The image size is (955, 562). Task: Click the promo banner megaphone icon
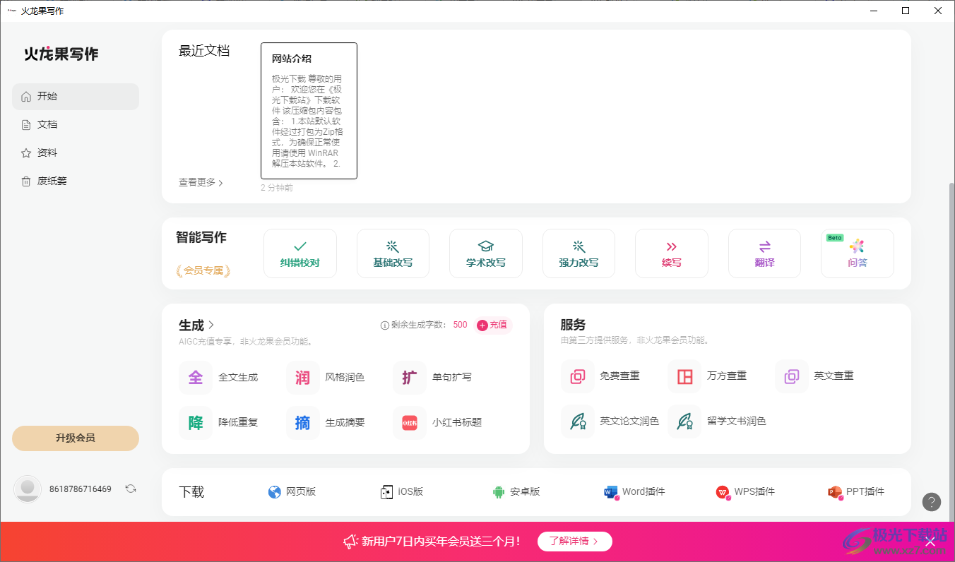coord(350,542)
